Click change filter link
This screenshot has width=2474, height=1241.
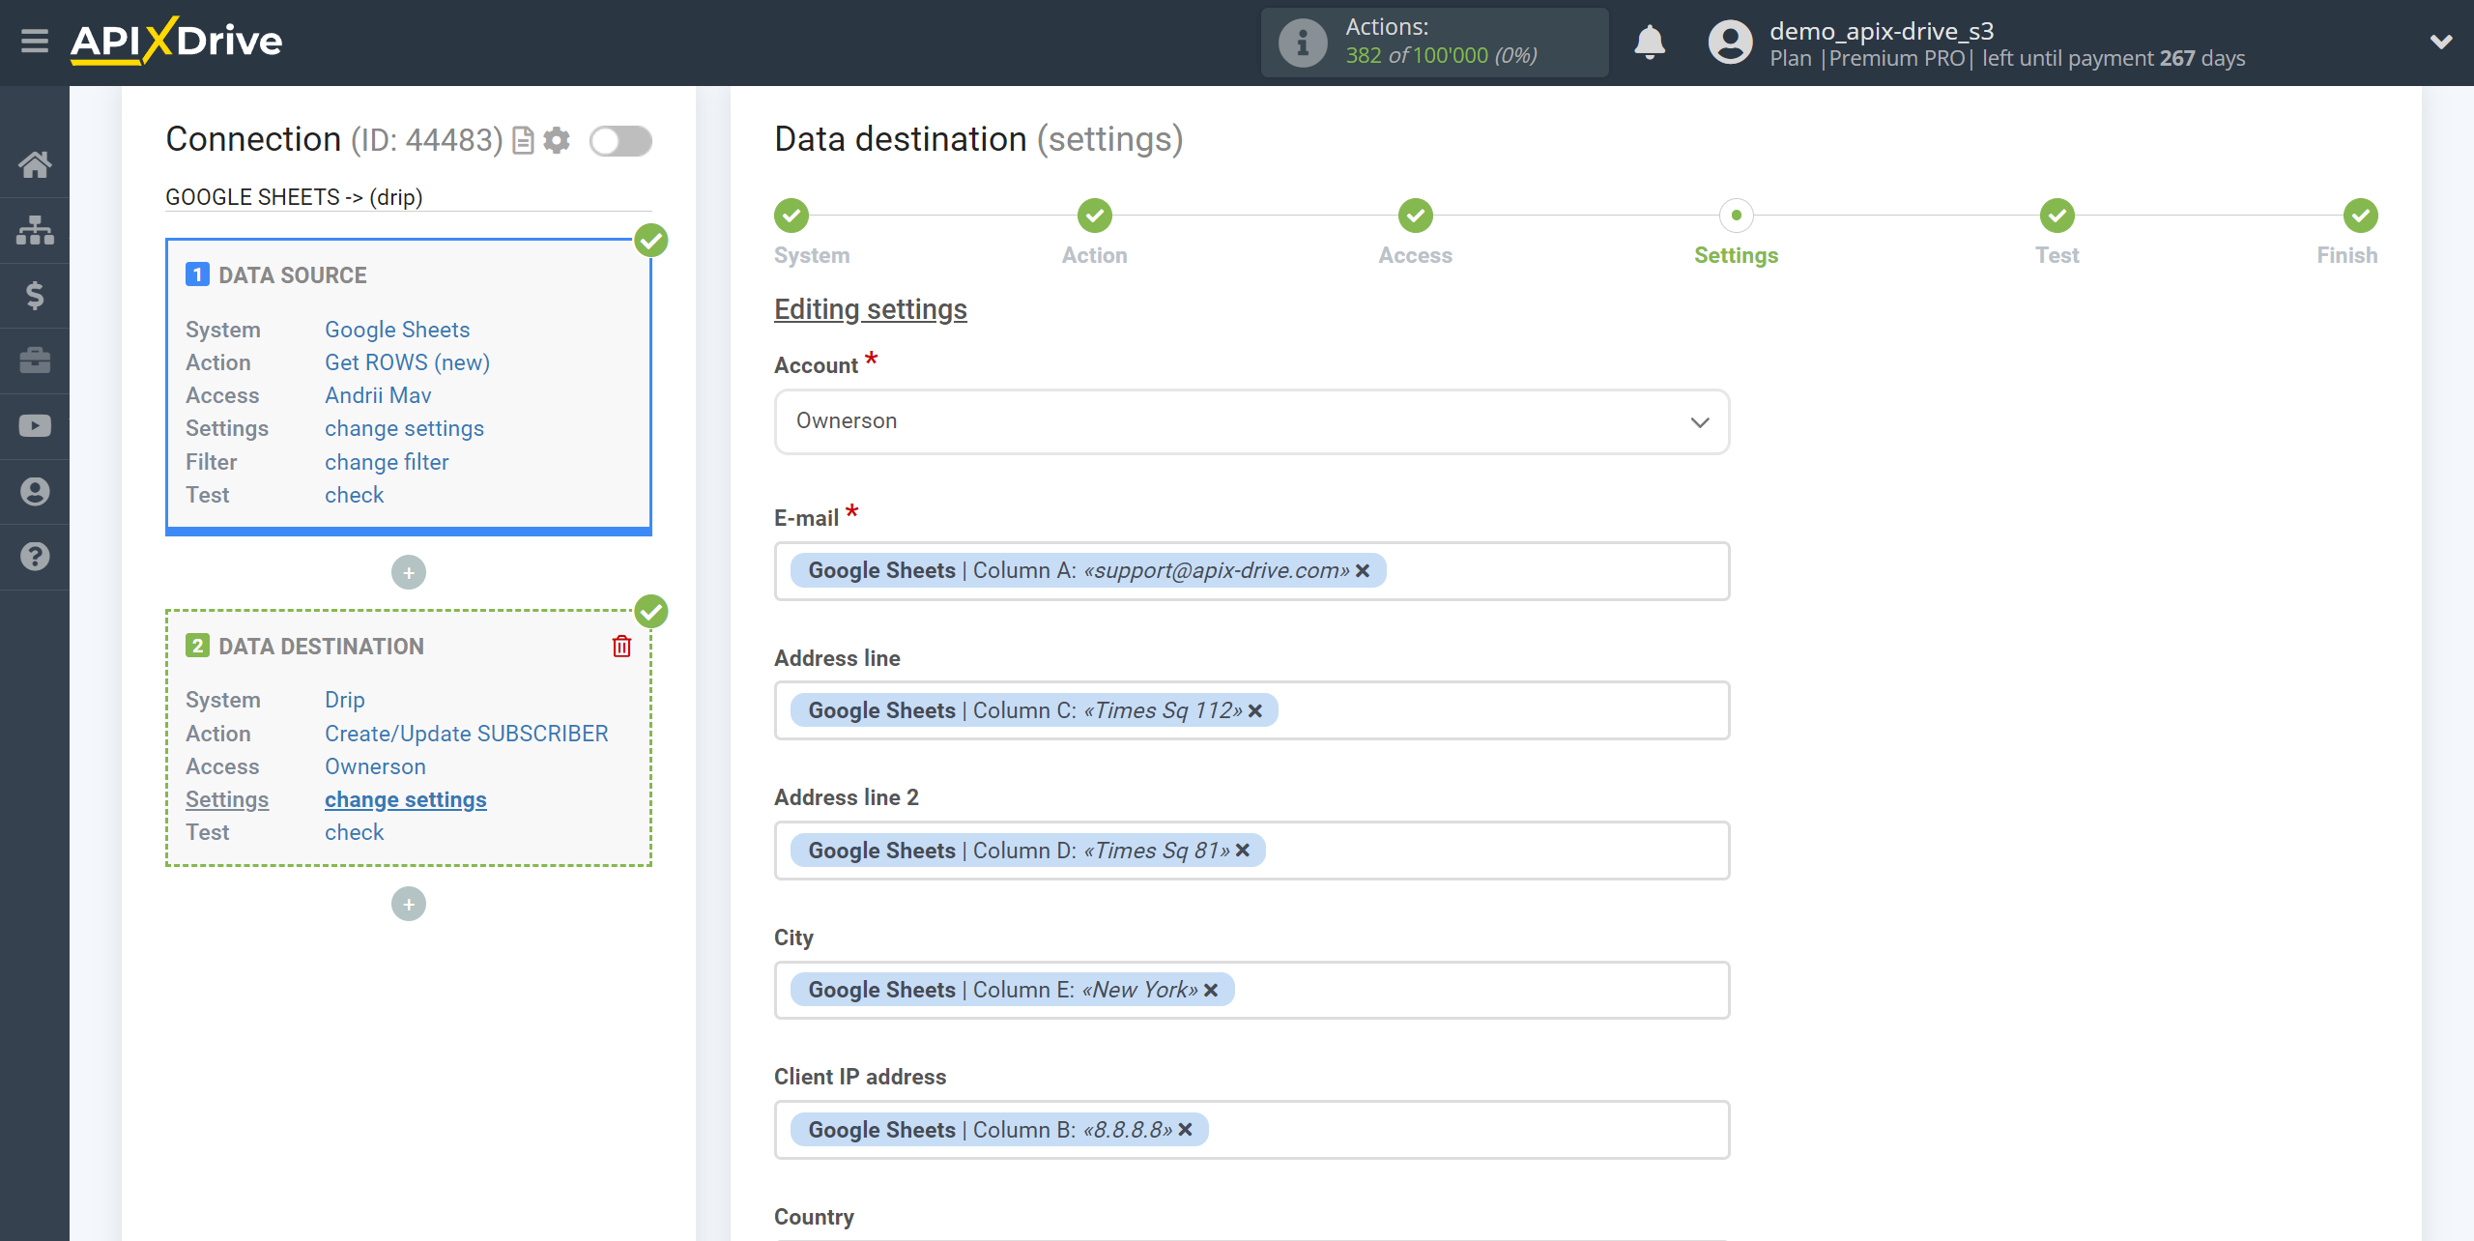(387, 462)
